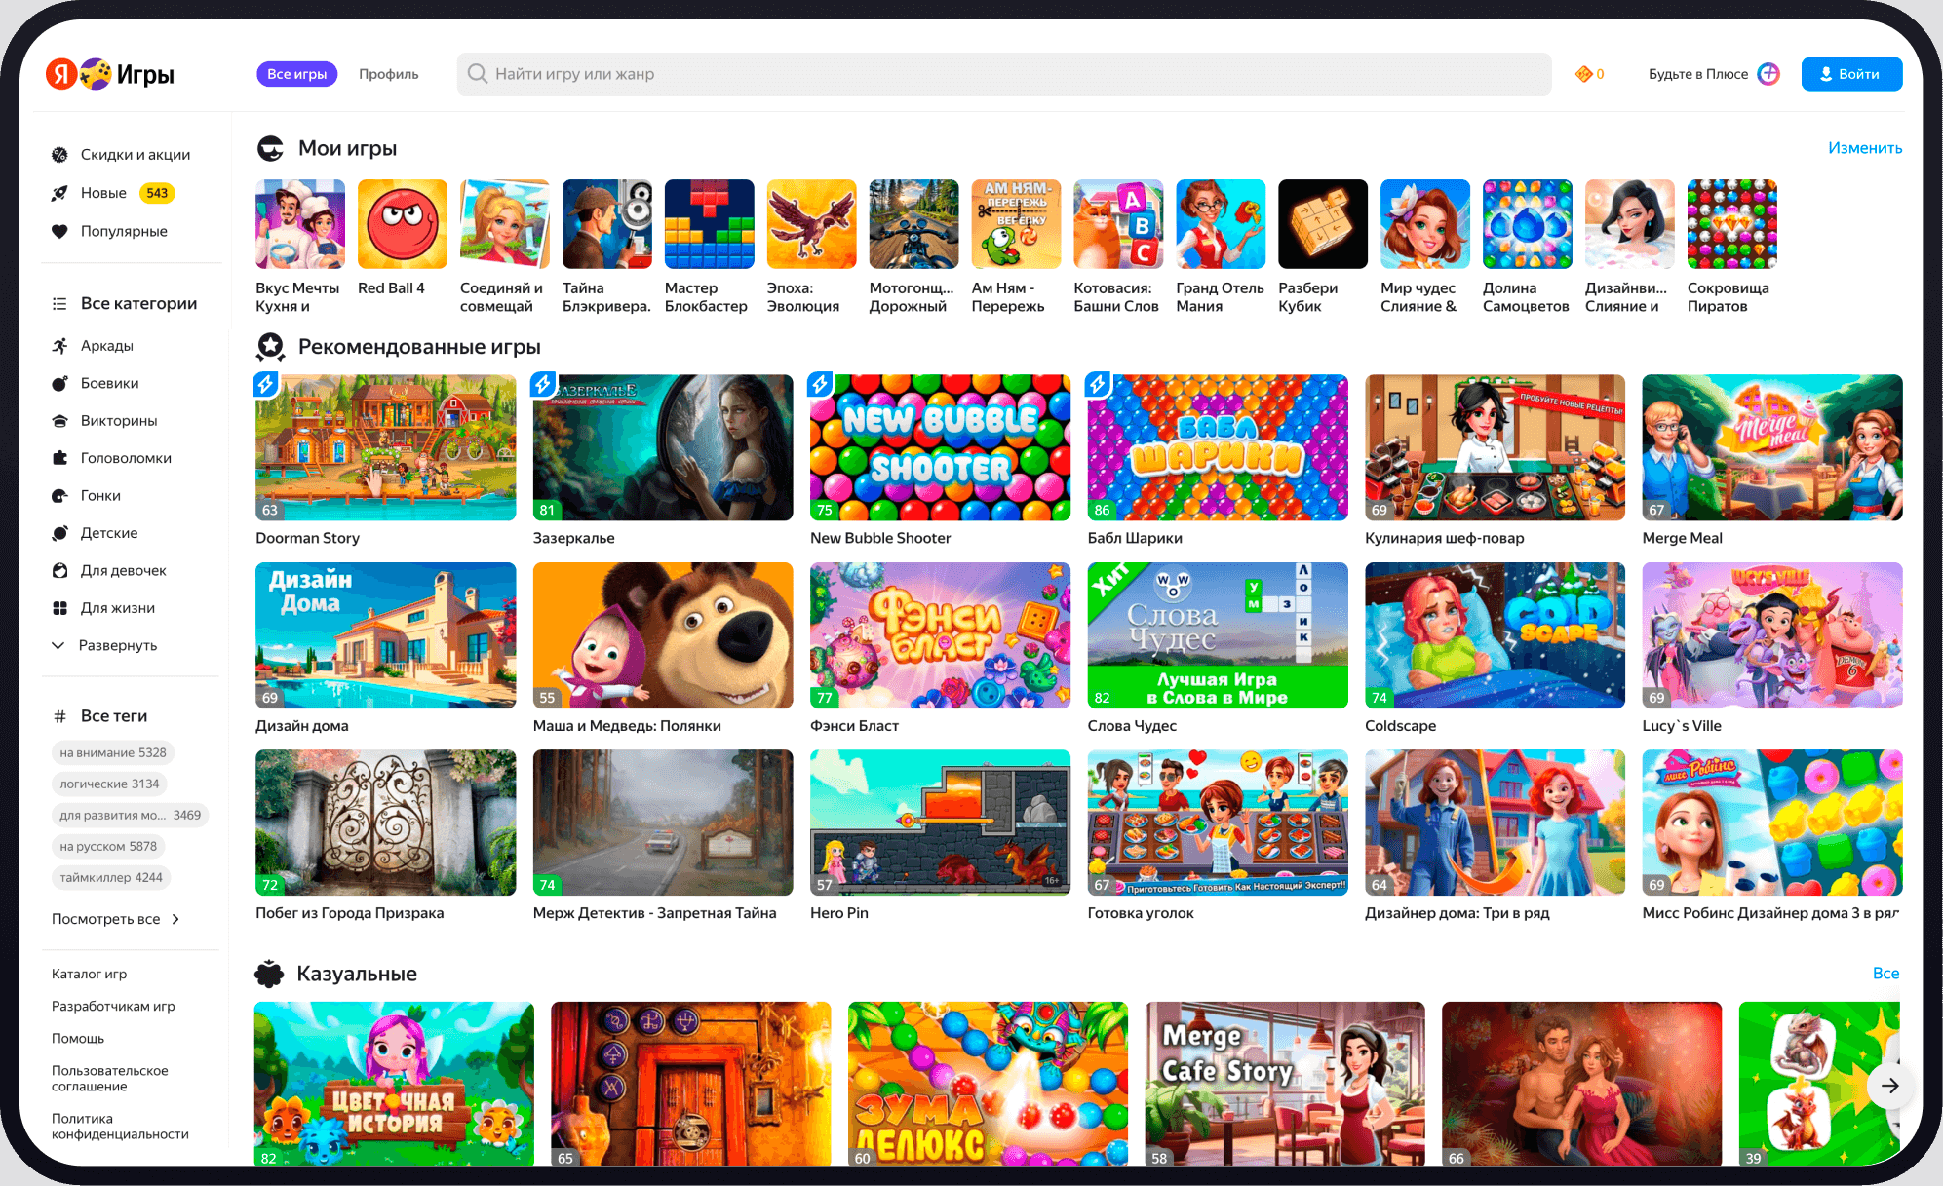
Task: Open Hero Pin game thumbnail
Action: point(940,823)
